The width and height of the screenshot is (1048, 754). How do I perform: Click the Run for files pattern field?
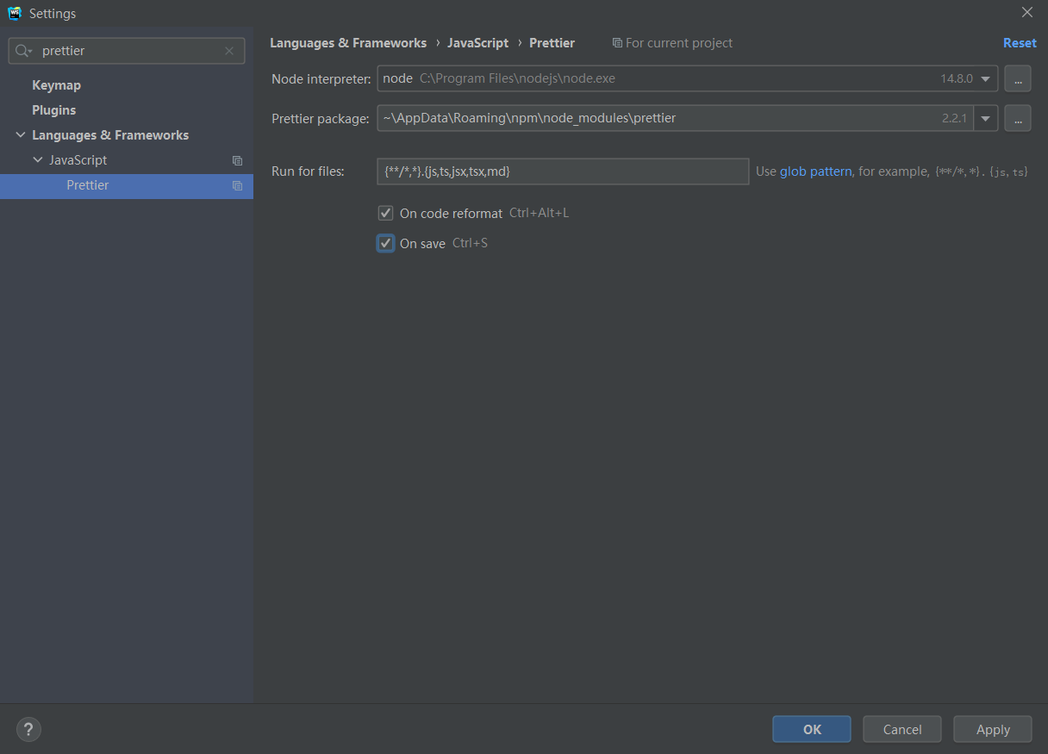click(563, 171)
